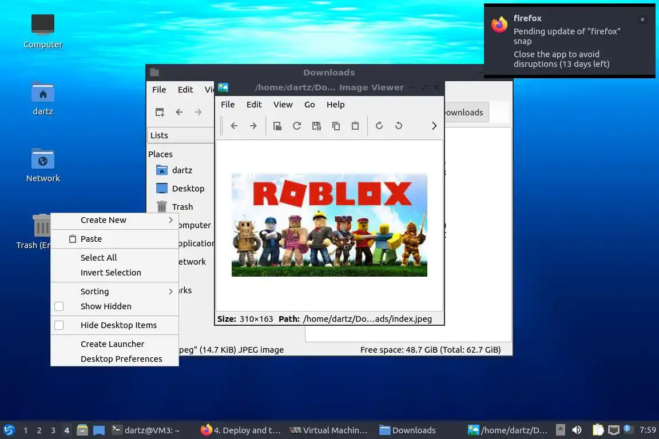Screen dimensions: 659x439
Task: Select dartz in Places sidebar
Action: (x=181, y=170)
